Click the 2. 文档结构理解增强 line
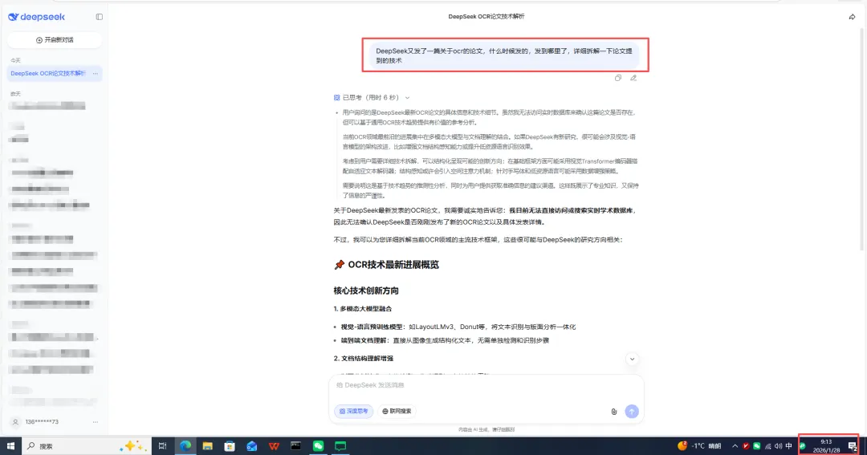Screen dimensions: 867x455 pos(364,359)
